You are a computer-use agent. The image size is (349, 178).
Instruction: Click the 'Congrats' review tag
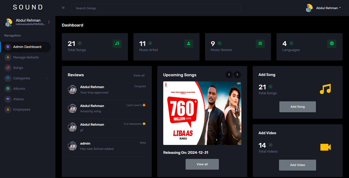click(x=140, y=86)
